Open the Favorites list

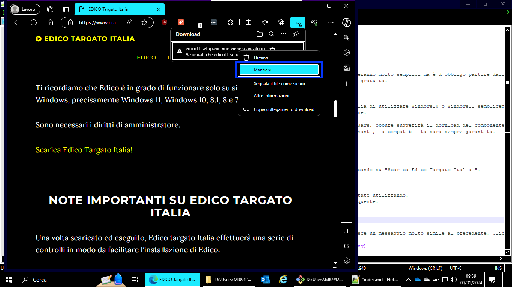coord(265,22)
